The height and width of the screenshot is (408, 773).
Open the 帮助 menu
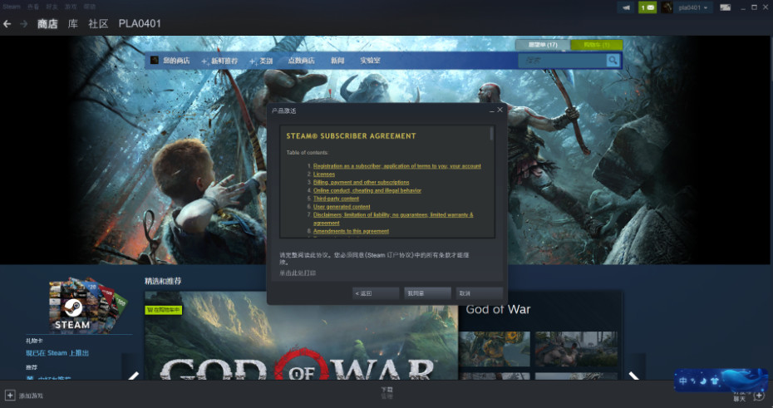(89, 7)
